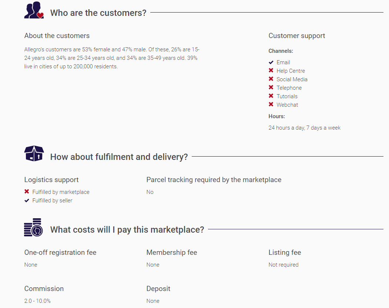Image resolution: width=389 pixels, height=308 pixels.
Task: Select the "How about fulfilment and delivery?" heading
Action: coord(119,157)
